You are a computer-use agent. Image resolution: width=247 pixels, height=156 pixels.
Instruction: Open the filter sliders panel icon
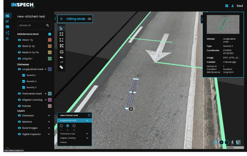pos(7,33)
